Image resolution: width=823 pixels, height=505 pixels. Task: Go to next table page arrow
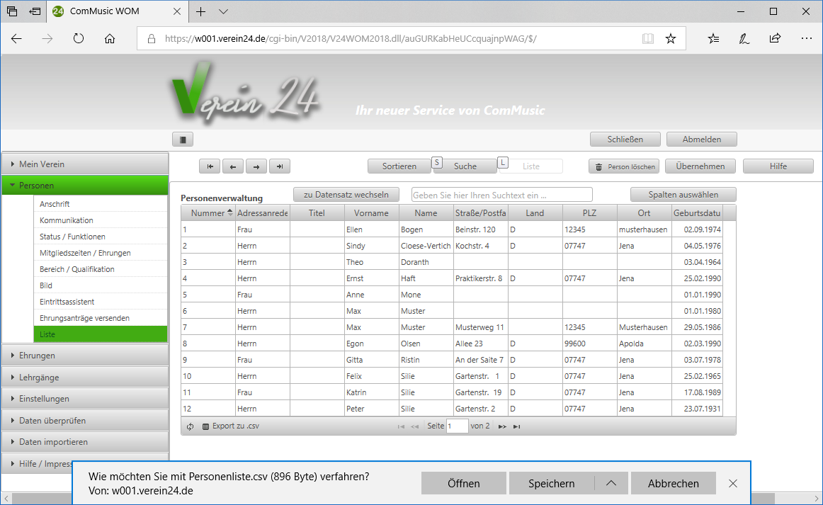pyautogui.click(x=502, y=426)
